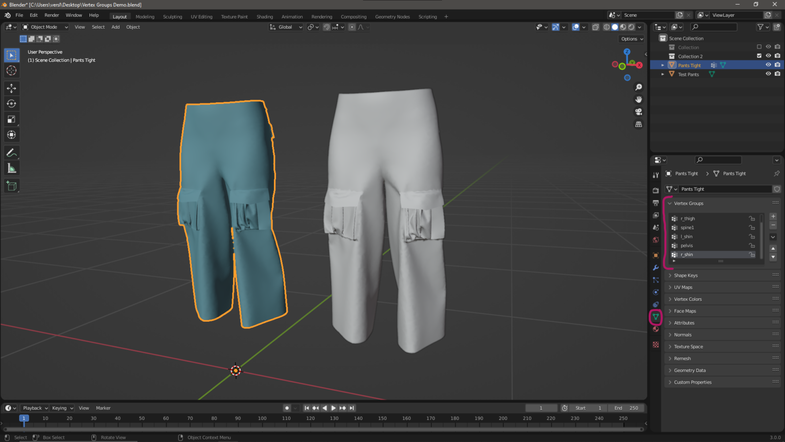Click the zoom viewport magnifier icon

(x=638, y=87)
